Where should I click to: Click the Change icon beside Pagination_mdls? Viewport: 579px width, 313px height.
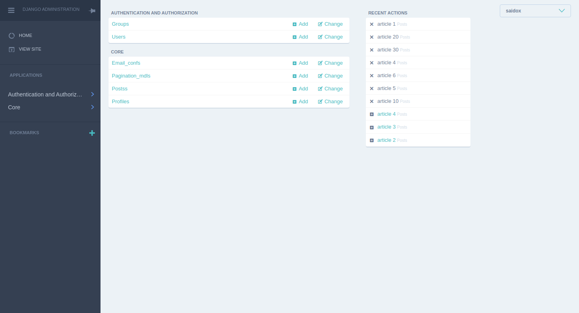[x=319, y=76]
